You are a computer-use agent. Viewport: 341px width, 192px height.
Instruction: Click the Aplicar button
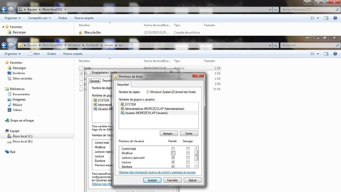click(193, 180)
